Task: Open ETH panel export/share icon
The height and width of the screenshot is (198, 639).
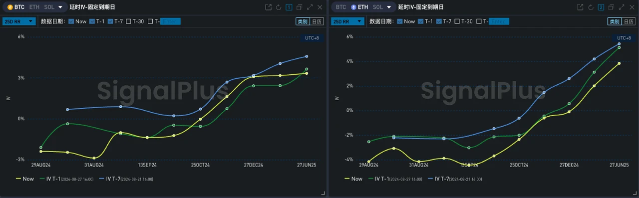Action: (580, 7)
